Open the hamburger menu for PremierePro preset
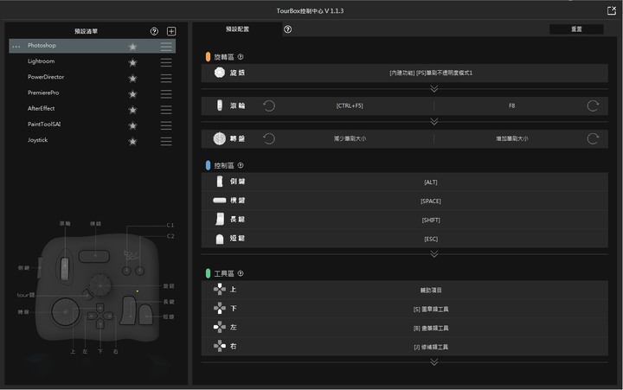The height and width of the screenshot is (390, 623). (x=166, y=94)
